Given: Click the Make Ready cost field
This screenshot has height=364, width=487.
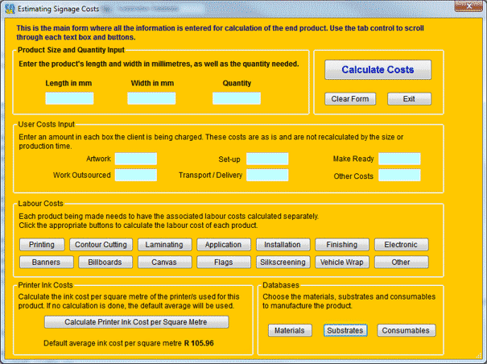Looking at the screenshot, I should pos(399,159).
